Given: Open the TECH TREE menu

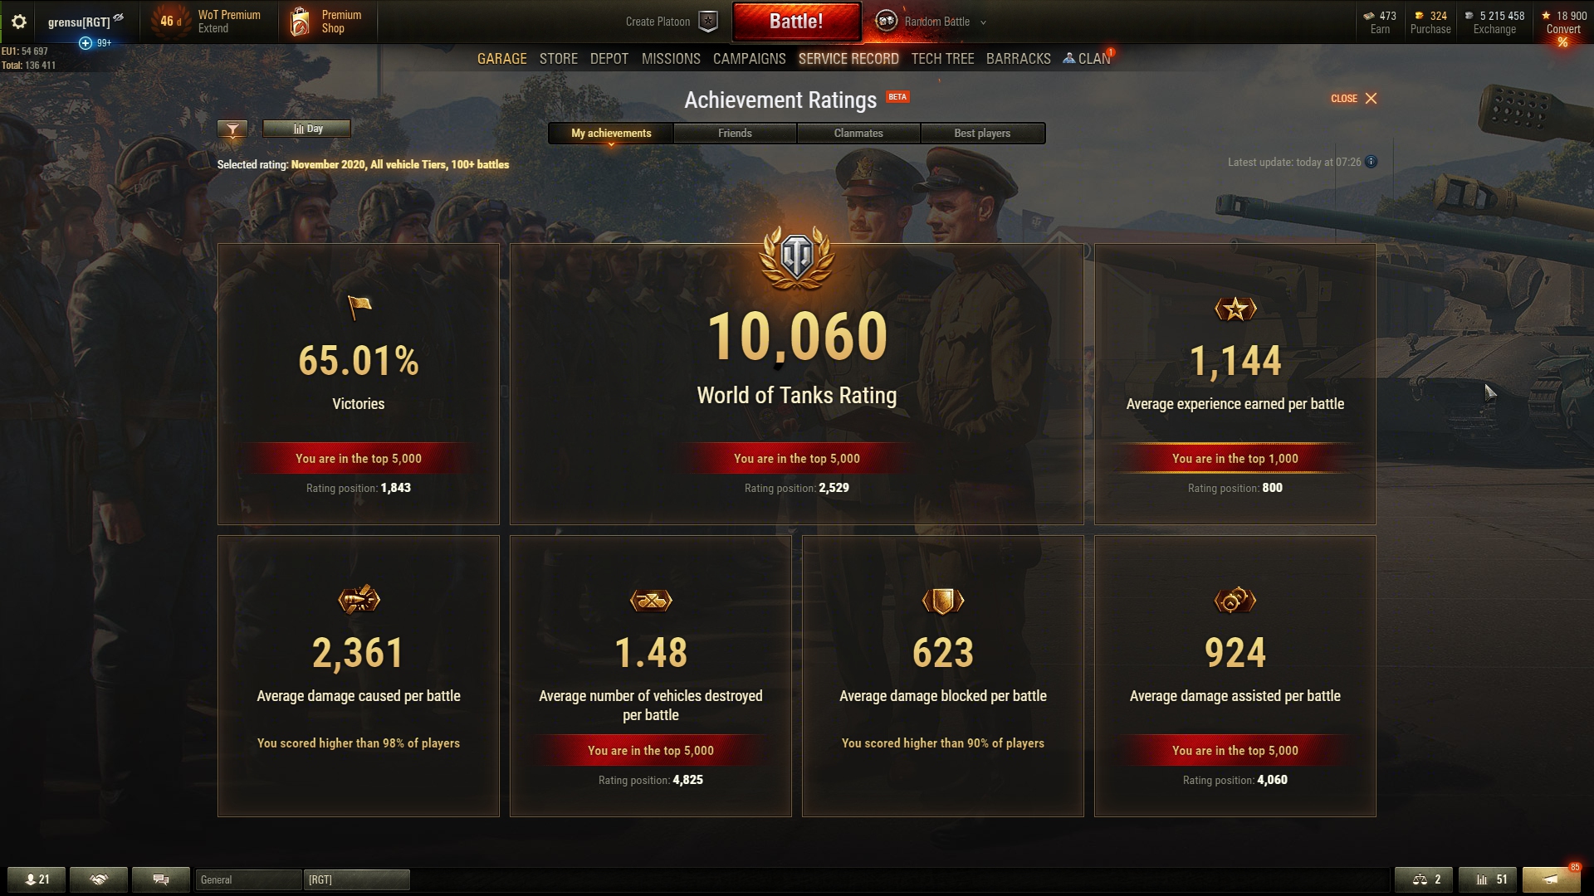Looking at the screenshot, I should pyautogui.click(x=942, y=59).
